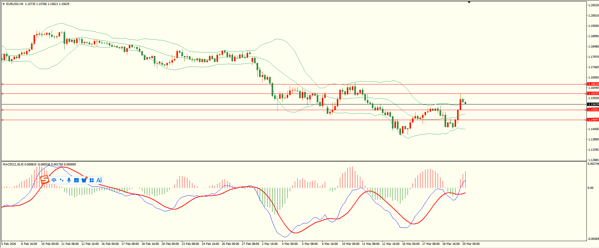Open the IME toolbox grid icon
This screenshot has width=599, height=248.
point(91,180)
